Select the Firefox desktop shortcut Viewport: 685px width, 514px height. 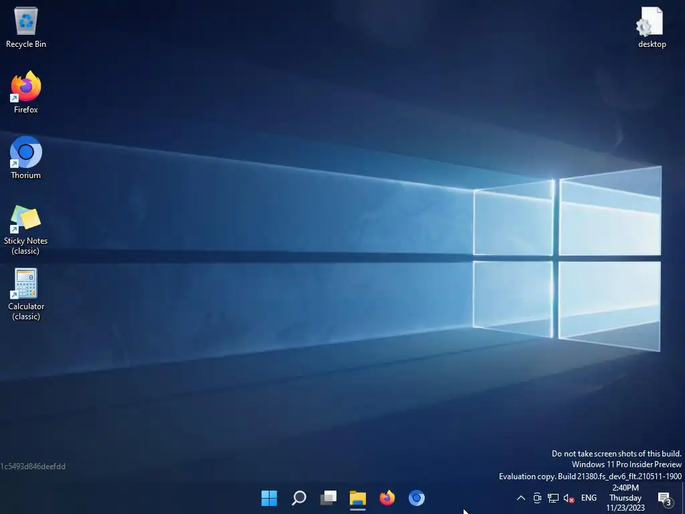[x=26, y=92]
